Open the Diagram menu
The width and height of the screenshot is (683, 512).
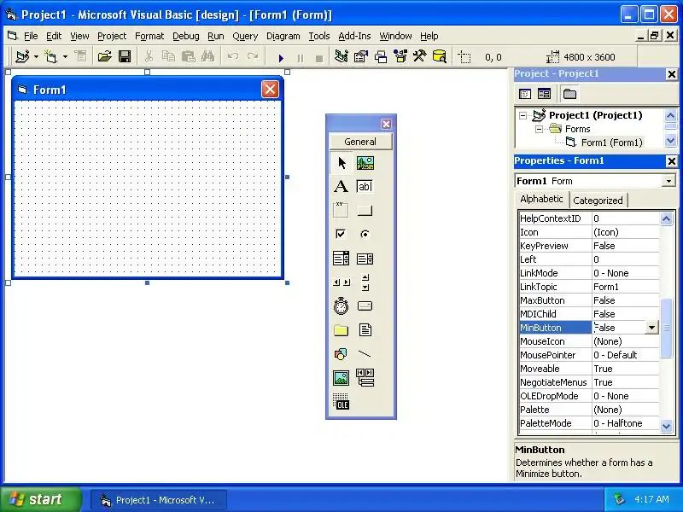click(x=283, y=36)
